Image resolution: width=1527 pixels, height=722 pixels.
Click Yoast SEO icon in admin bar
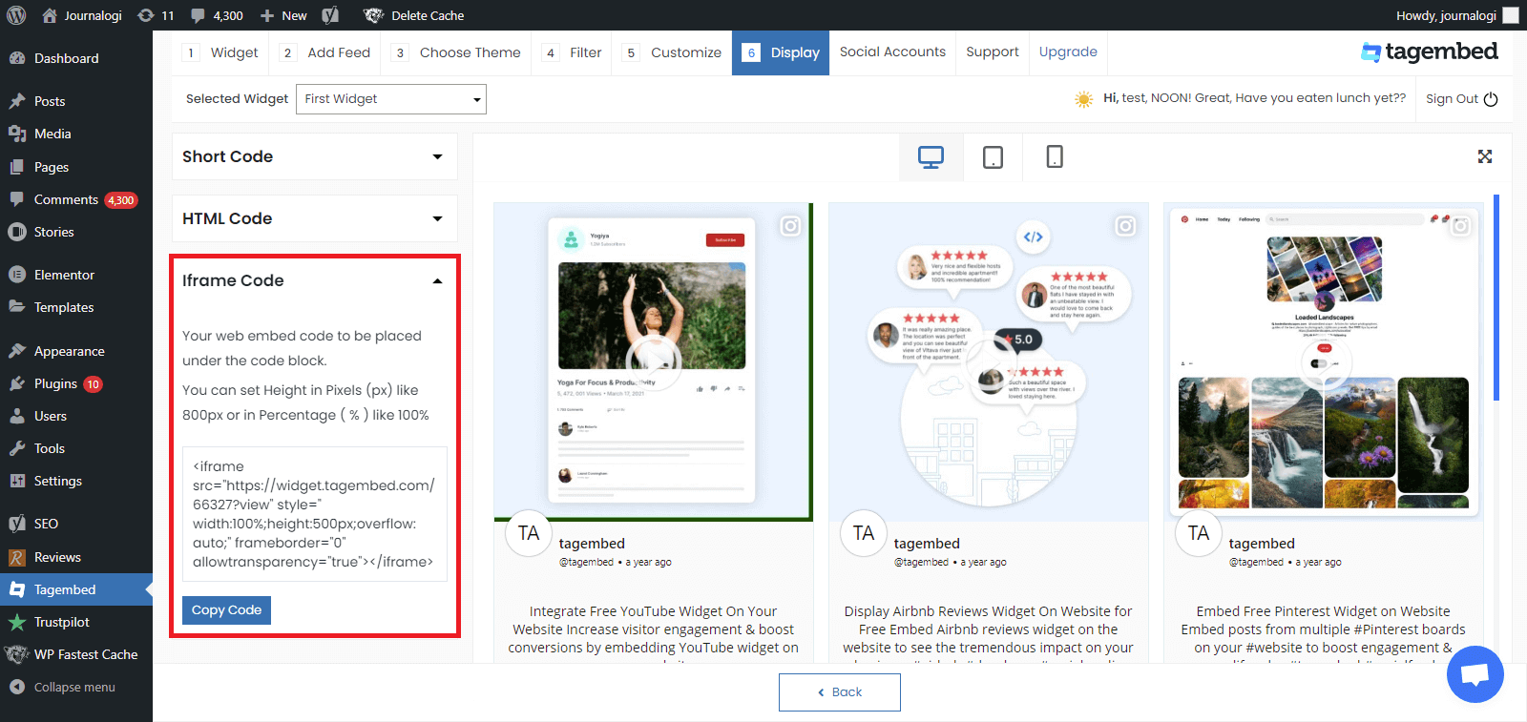click(x=330, y=15)
